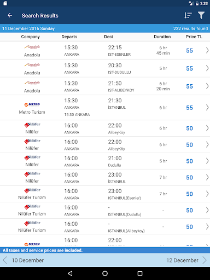Go to next day 12 December
The width and height of the screenshot is (210, 280).
click(x=186, y=260)
